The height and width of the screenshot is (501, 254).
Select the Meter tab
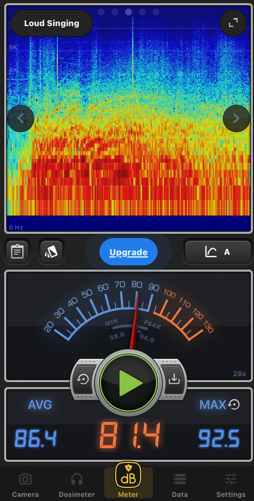(128, 481)
